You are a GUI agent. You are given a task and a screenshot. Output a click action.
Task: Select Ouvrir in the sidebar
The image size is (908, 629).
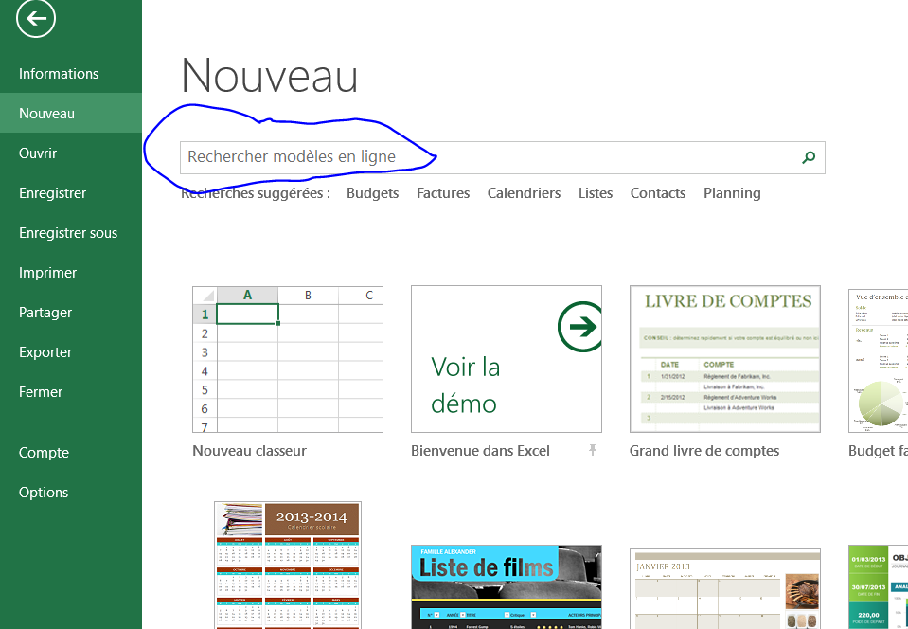[38, 153]
